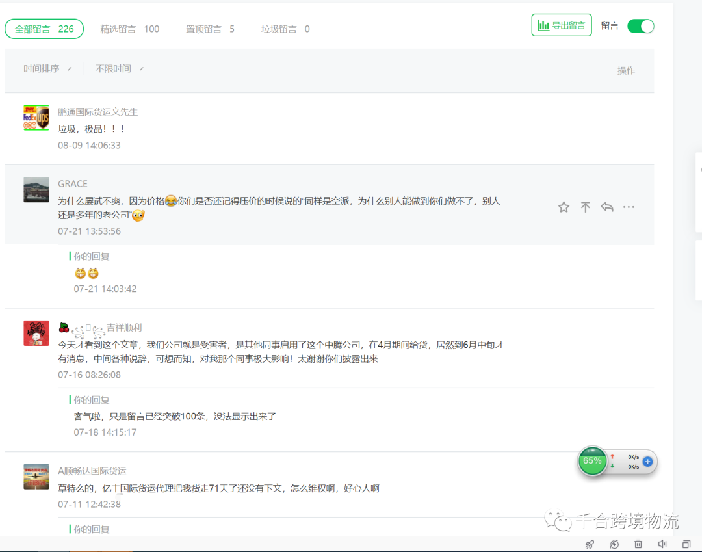Reply to GRACE's comment via arrow icon
702x552 pixels.
tap(607, 207)
